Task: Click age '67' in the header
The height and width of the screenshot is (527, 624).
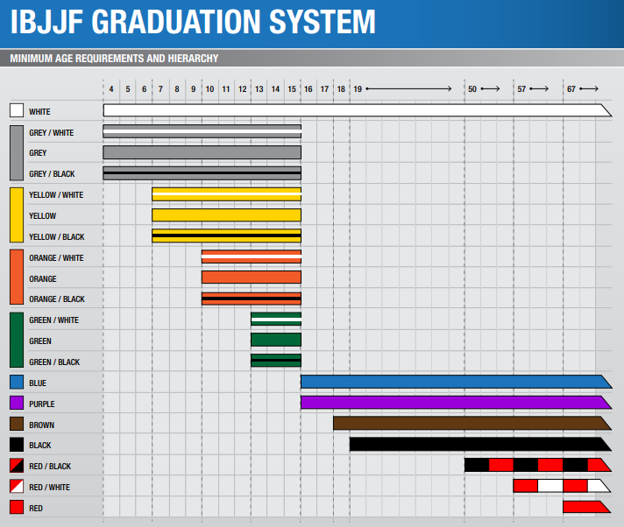Action: (571, 89)
